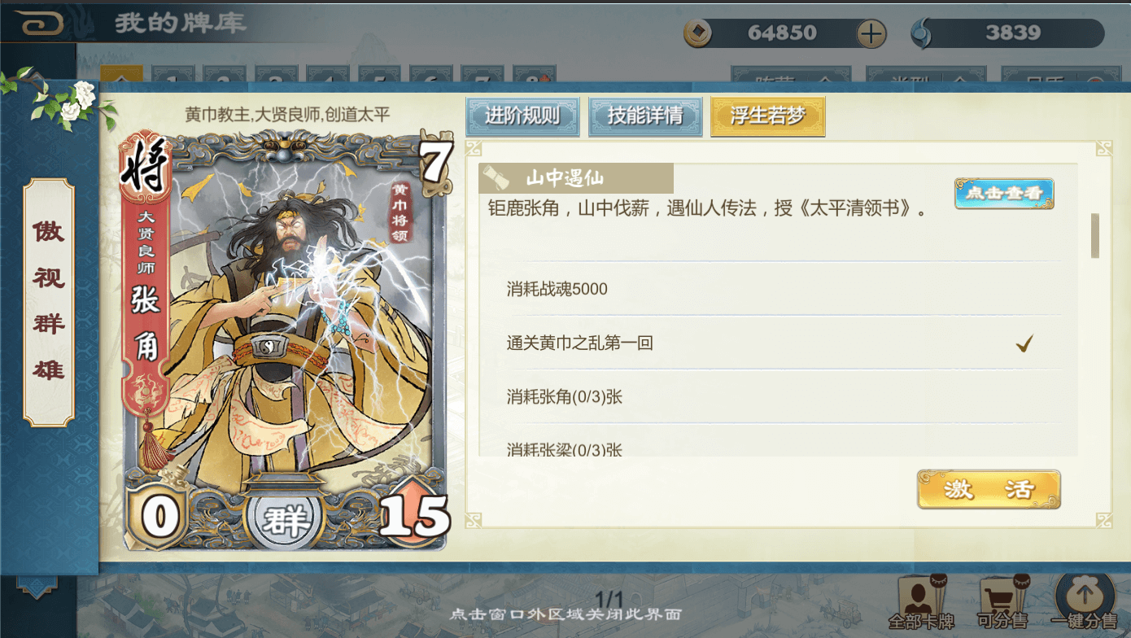Screen dimensions: 1131x638
Task: Open the 进阶规则 tab
Action: coord(522,116)
